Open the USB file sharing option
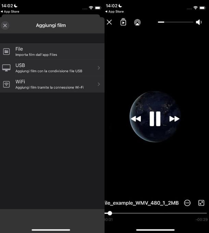The width and height of the screenshot is (209, 233). (51, 68)
